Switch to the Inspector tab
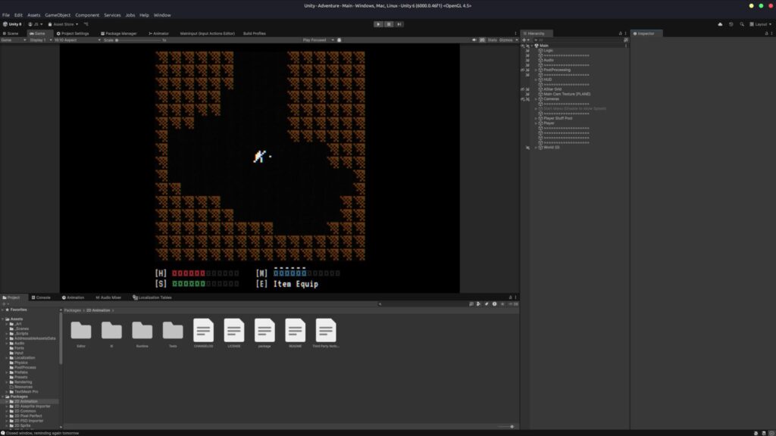This screenshot has height=436, width=776. (x=644, y=33)
